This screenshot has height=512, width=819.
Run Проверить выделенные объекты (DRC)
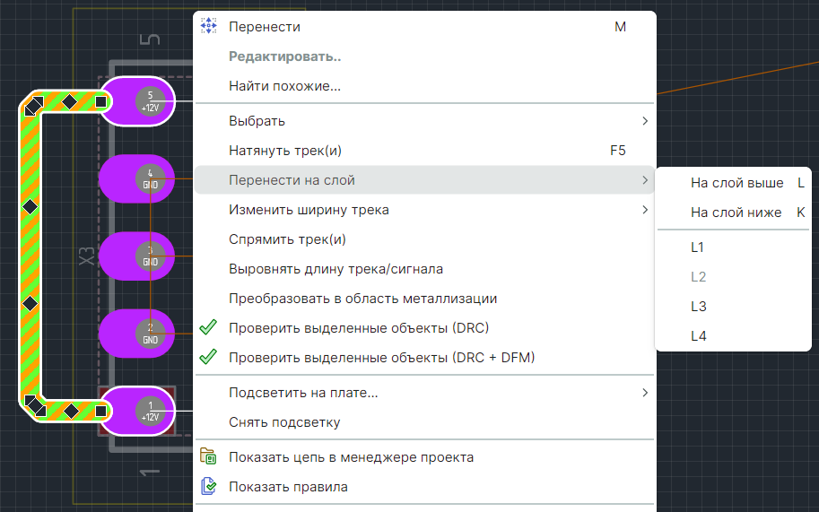point(424,328)
